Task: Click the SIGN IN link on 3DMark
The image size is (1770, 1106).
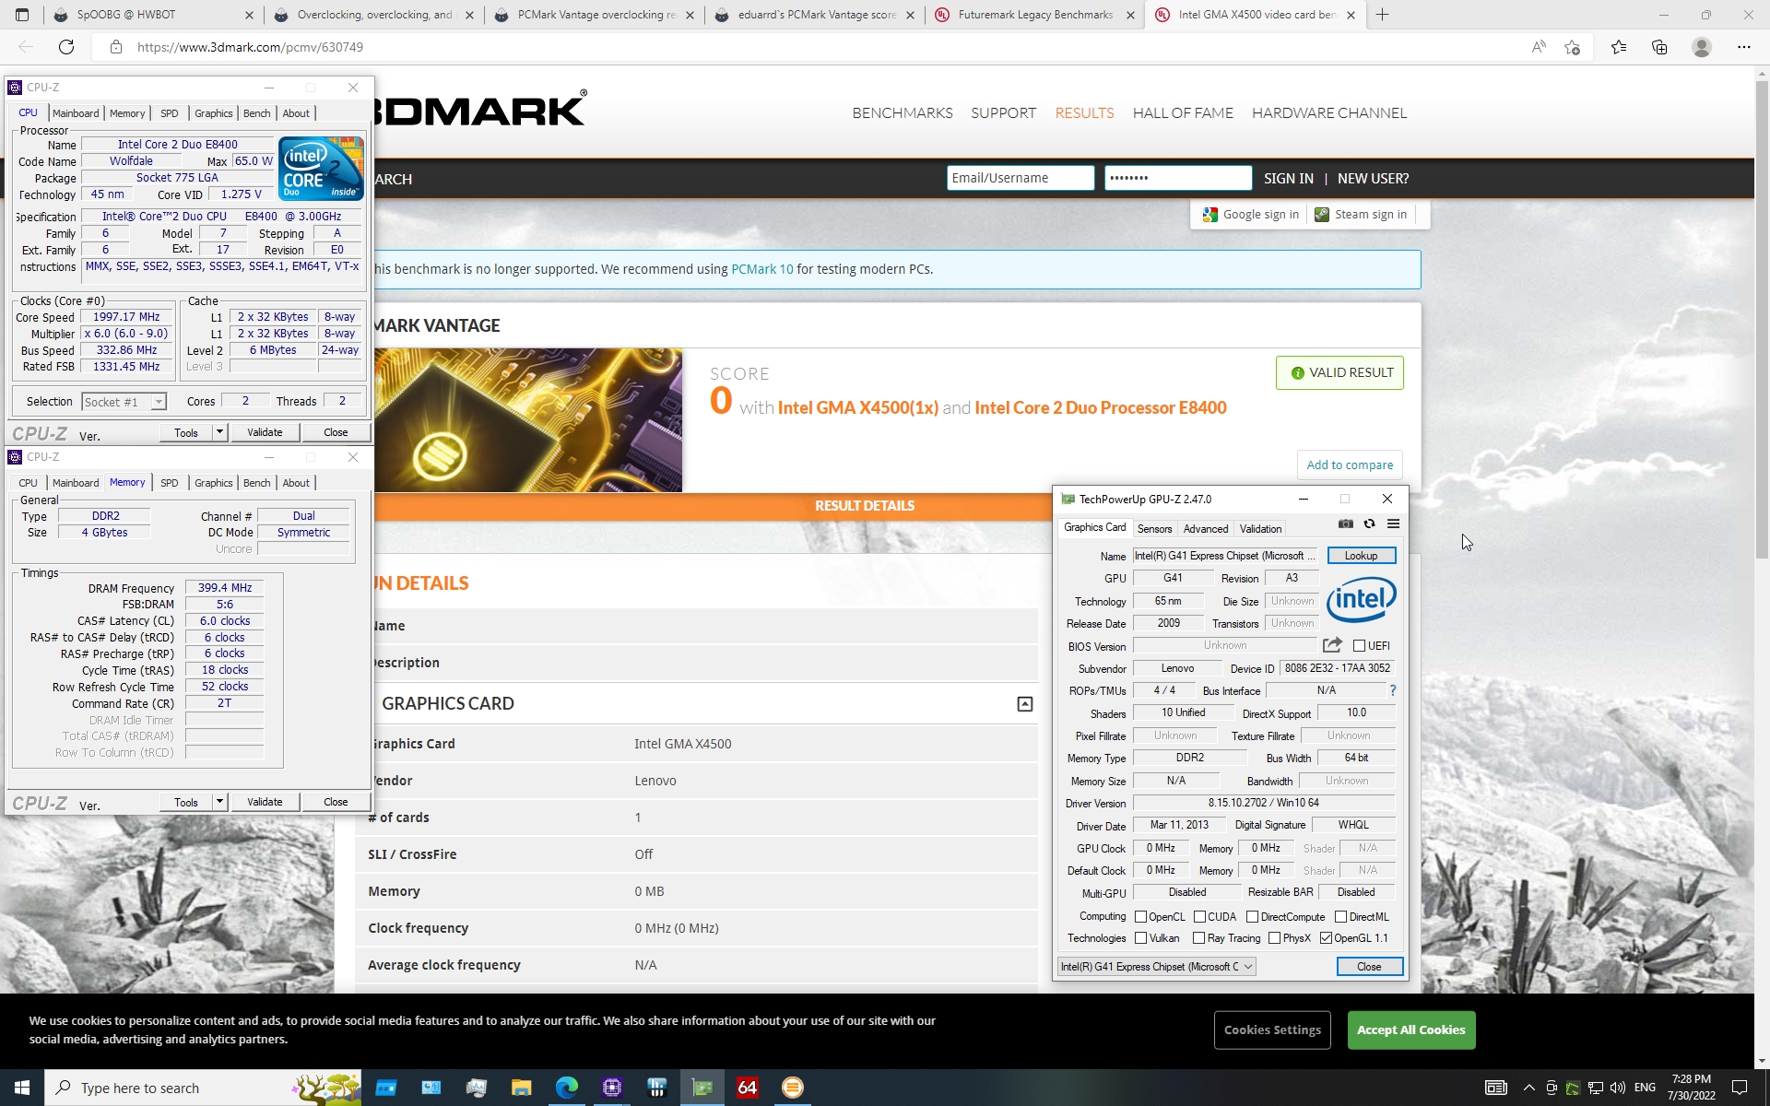Action: (x=1288, y=179)
